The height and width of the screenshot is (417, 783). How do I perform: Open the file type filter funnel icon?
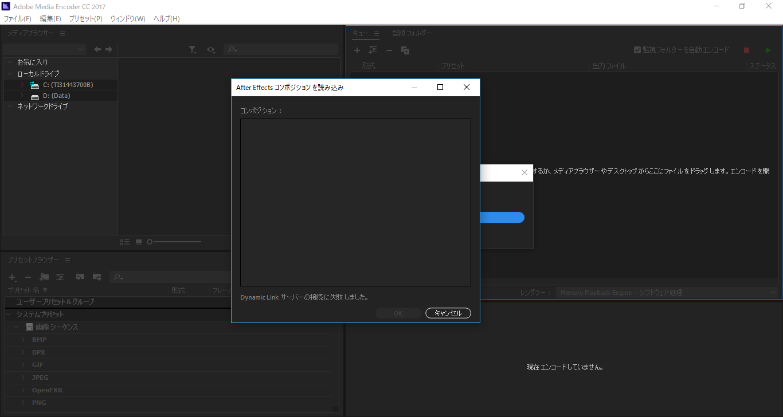(x=193, y=50)
